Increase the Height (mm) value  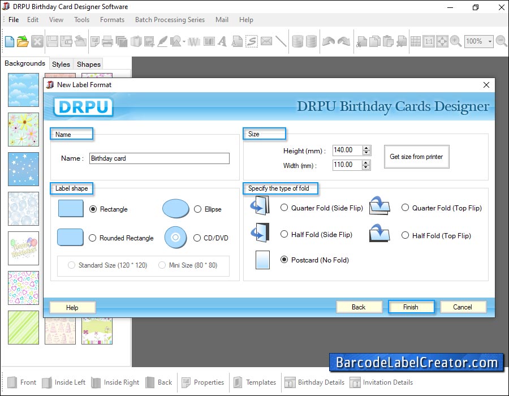click(366, 148)
